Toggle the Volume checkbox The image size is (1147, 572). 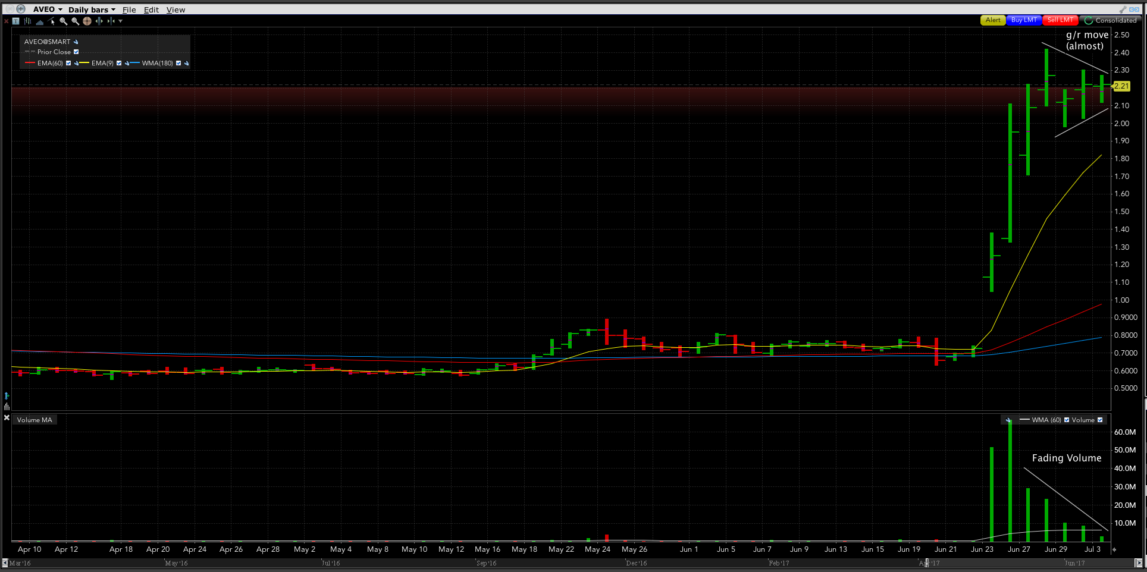click(1100, 420)
